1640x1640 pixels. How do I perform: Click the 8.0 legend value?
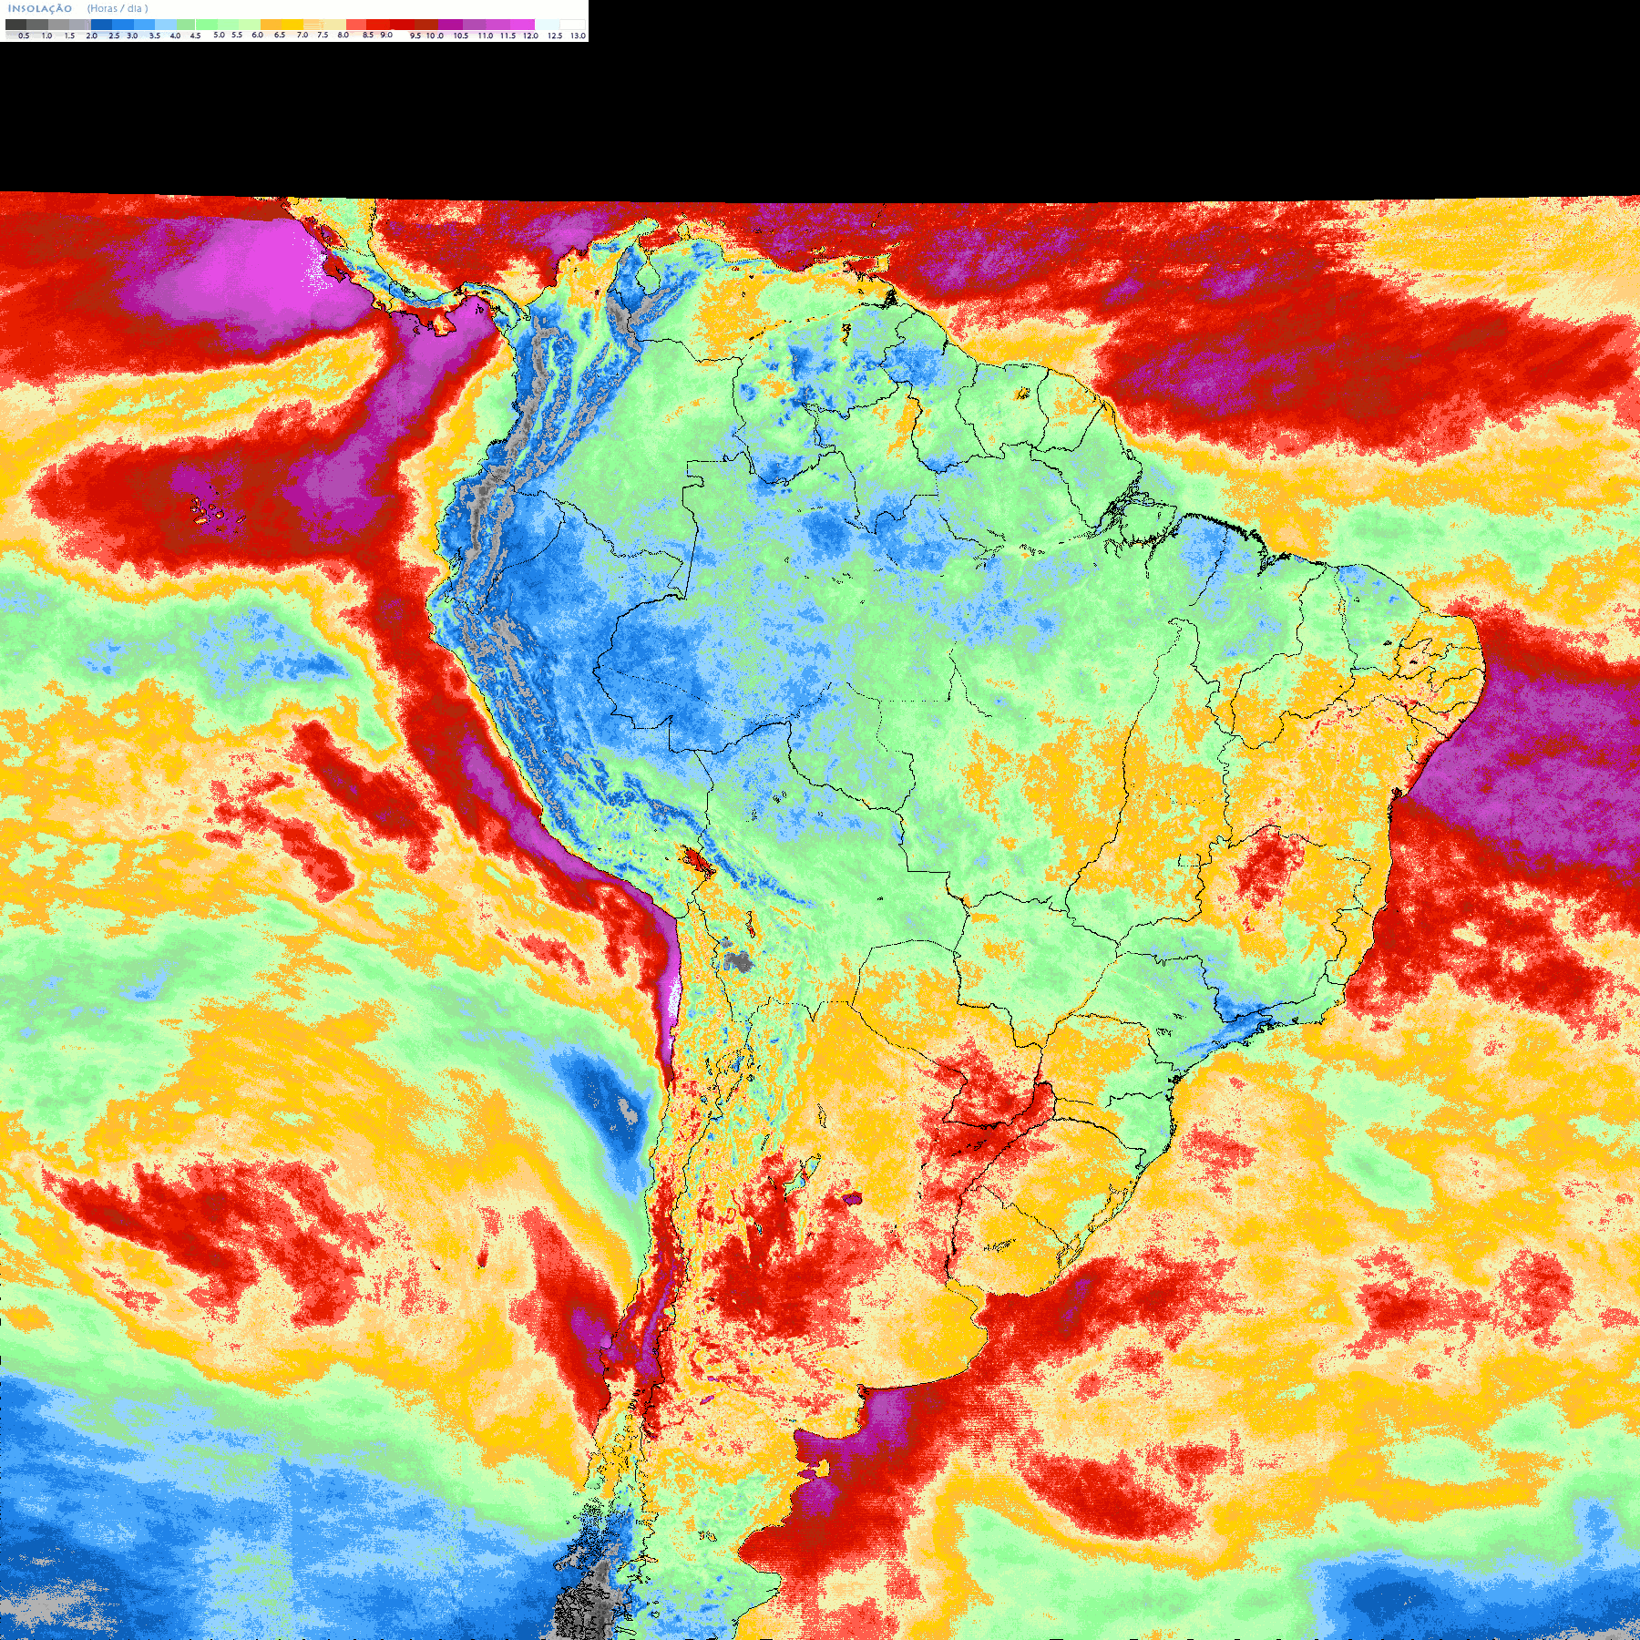click(x=343, y=35)
